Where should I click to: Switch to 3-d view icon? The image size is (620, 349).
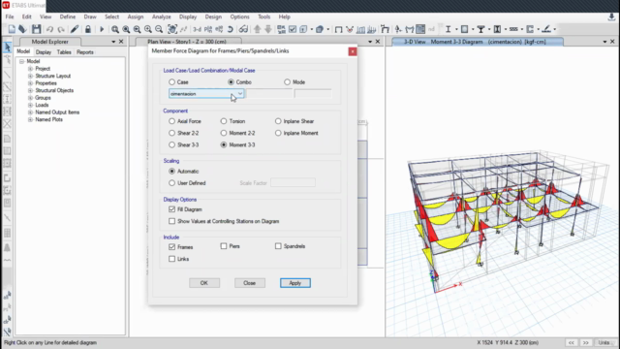point(197,29)
